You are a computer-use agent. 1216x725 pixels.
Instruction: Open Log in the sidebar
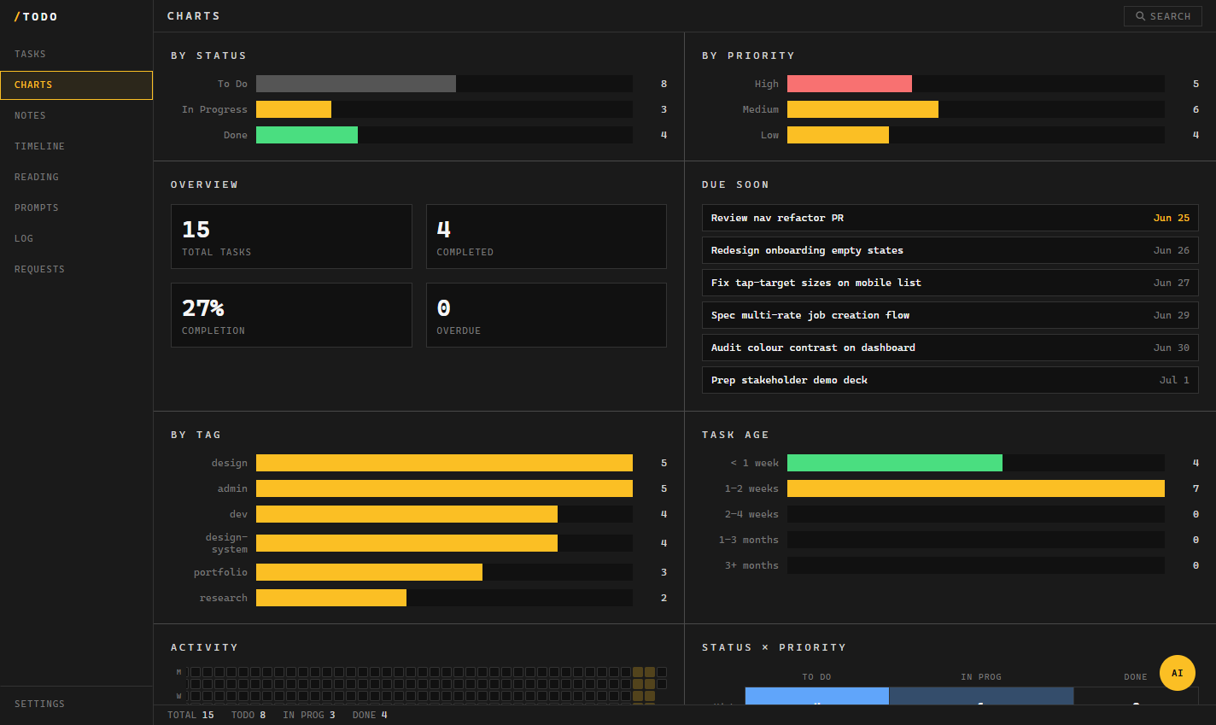pyautogui.click(x=76, y=238)
